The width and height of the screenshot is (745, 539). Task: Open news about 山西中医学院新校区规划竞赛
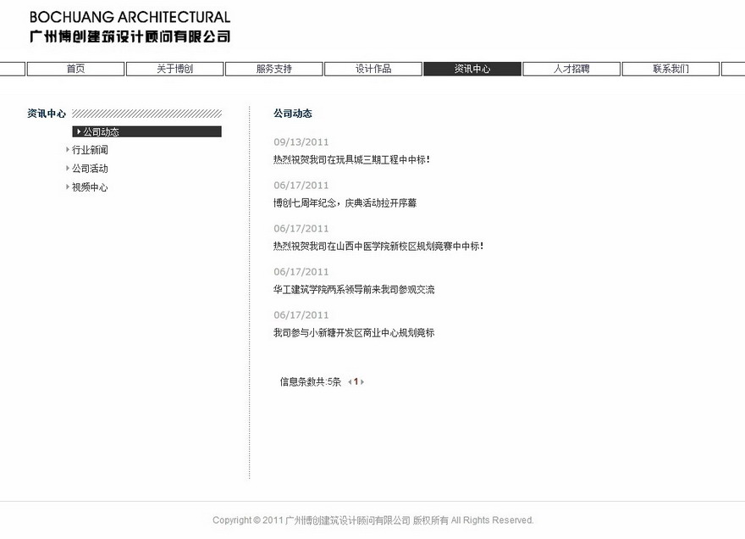point(378,247)
